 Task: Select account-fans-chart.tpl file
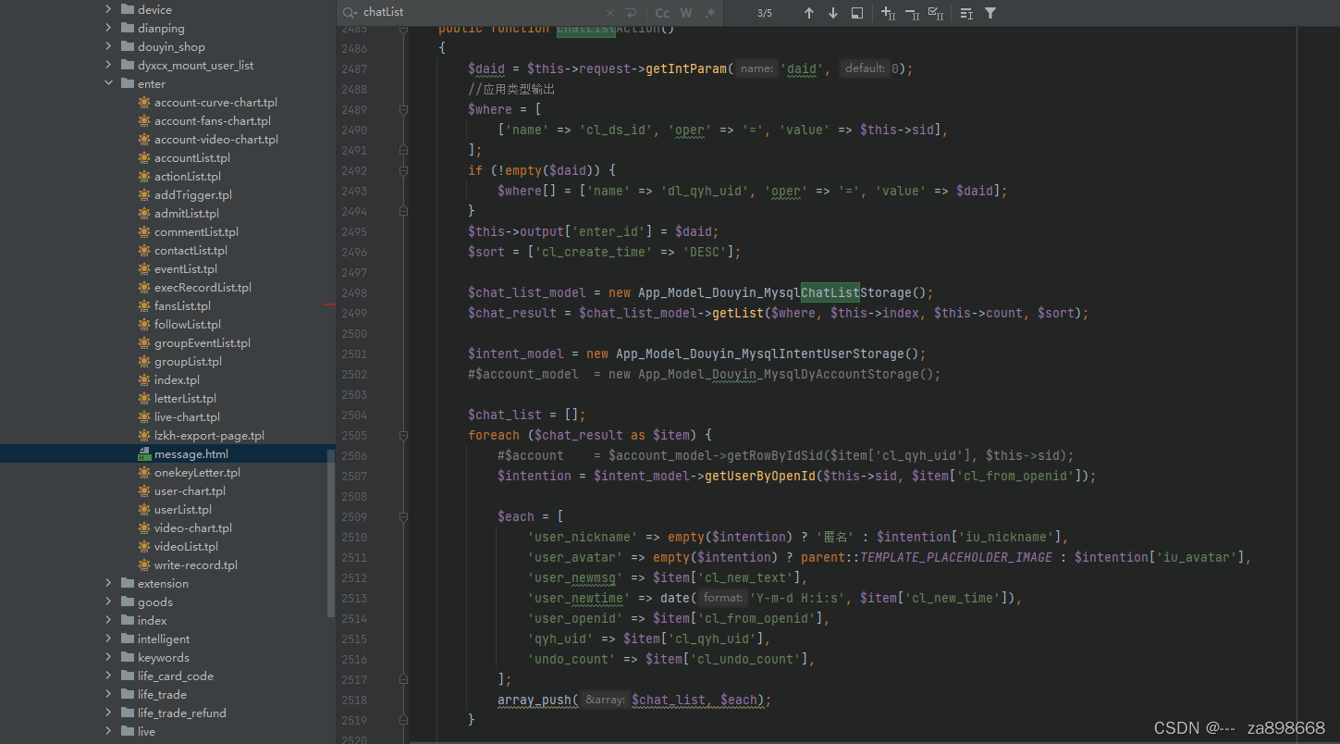click(x=213, y=120)
